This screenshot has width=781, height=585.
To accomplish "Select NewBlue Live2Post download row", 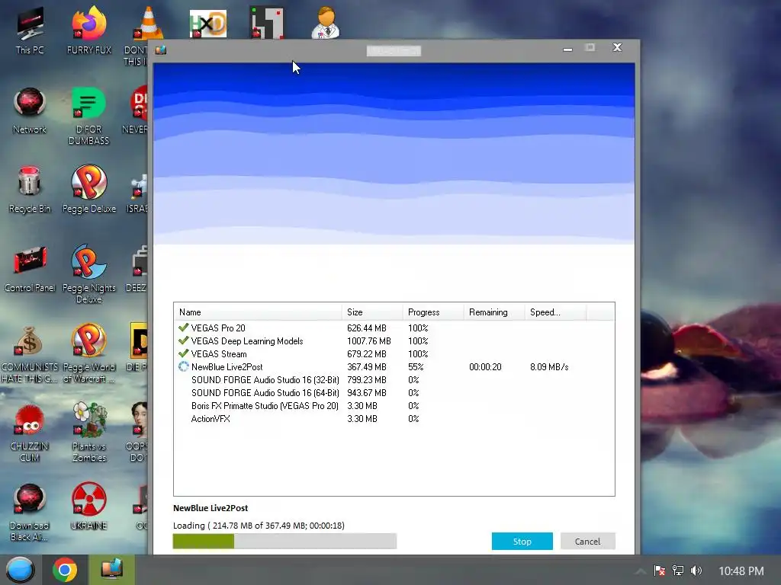I will (394, 366).
